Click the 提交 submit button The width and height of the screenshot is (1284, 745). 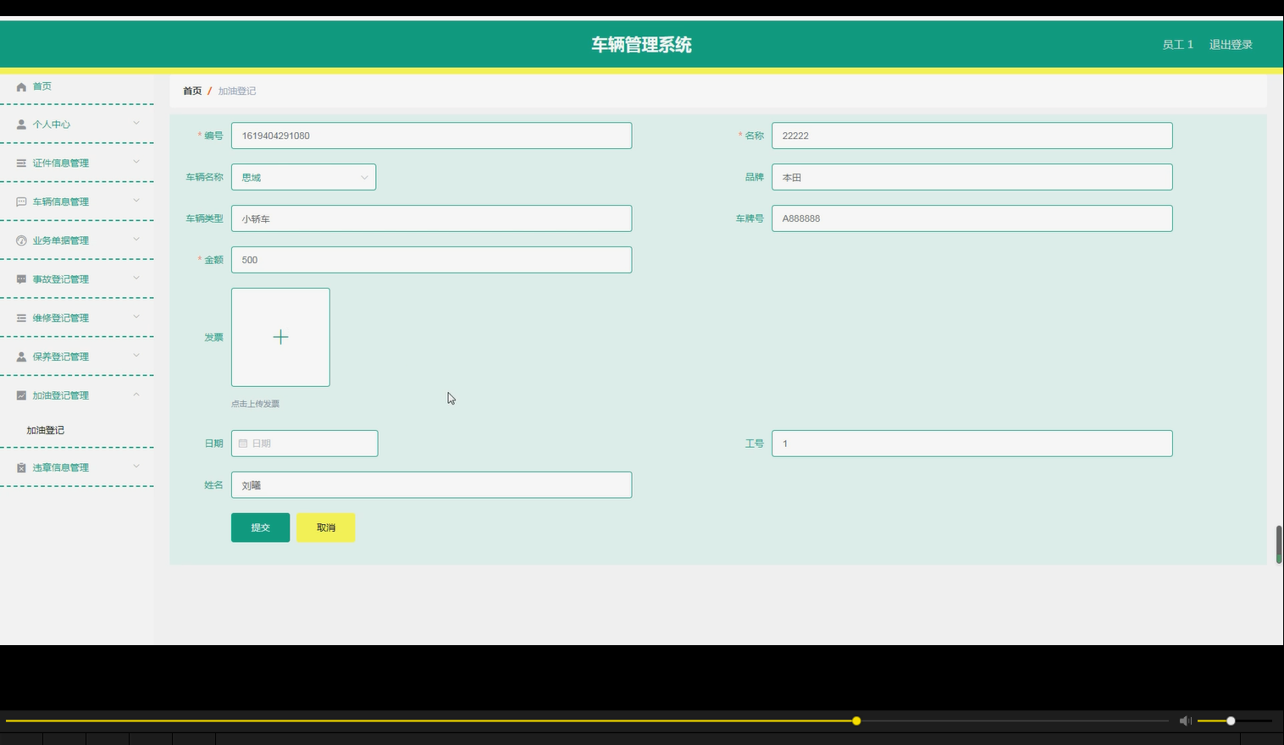(x=260, y=527)
